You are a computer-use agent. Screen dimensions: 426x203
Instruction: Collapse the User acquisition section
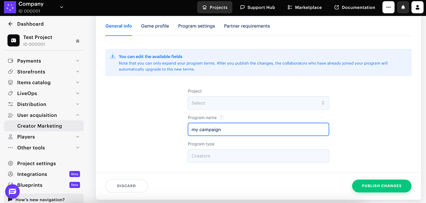(78, 115)
